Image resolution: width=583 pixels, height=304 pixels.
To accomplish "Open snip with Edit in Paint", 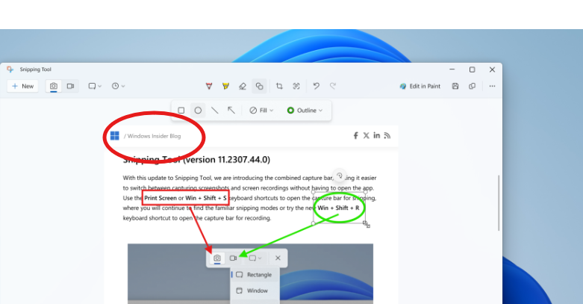I will point(420,86).
